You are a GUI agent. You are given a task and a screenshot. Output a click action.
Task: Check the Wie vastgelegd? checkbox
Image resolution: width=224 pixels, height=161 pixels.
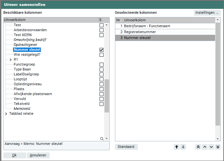[x=102, y=55]
